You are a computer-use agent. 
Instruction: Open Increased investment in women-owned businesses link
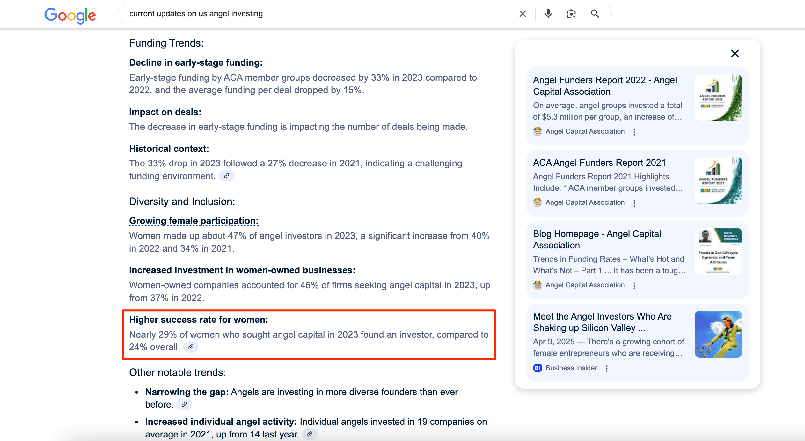coord(242,270)
